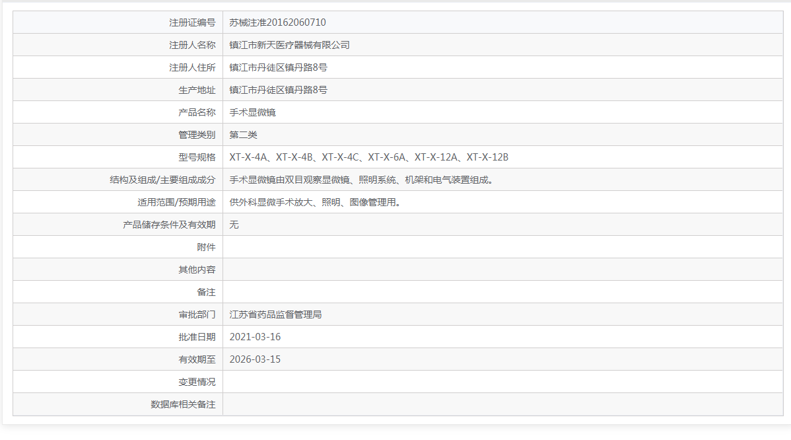The height and width of the screenshot is (440, 791).
Task: Select the registration number 苏械注准20162060710
Action: pos(277,22)
